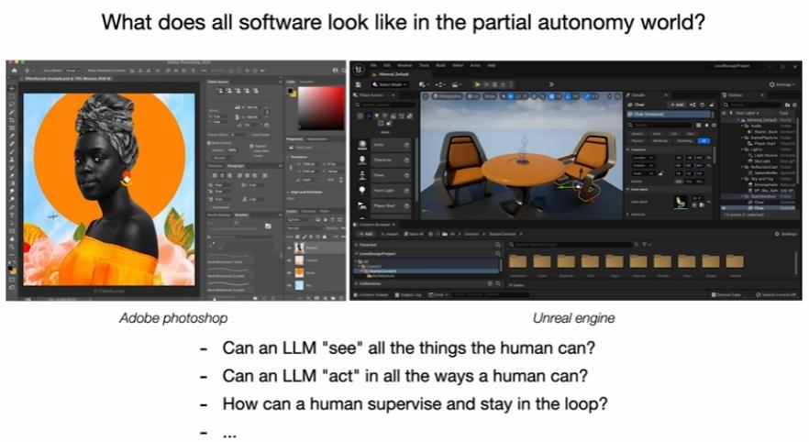Image resolution: width=809 pixels, height=442 pixels.
Task: Select the woman layer thumbnail in Photoshop Layers
Action: click(299, 248)
